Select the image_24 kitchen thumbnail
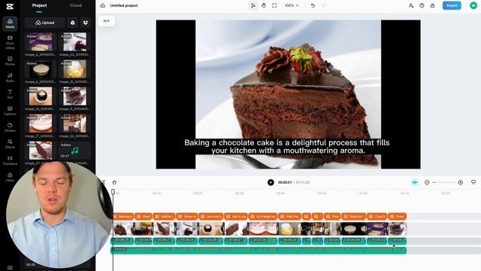The height and width of the screenshot is (271, 481). point(74,123)
